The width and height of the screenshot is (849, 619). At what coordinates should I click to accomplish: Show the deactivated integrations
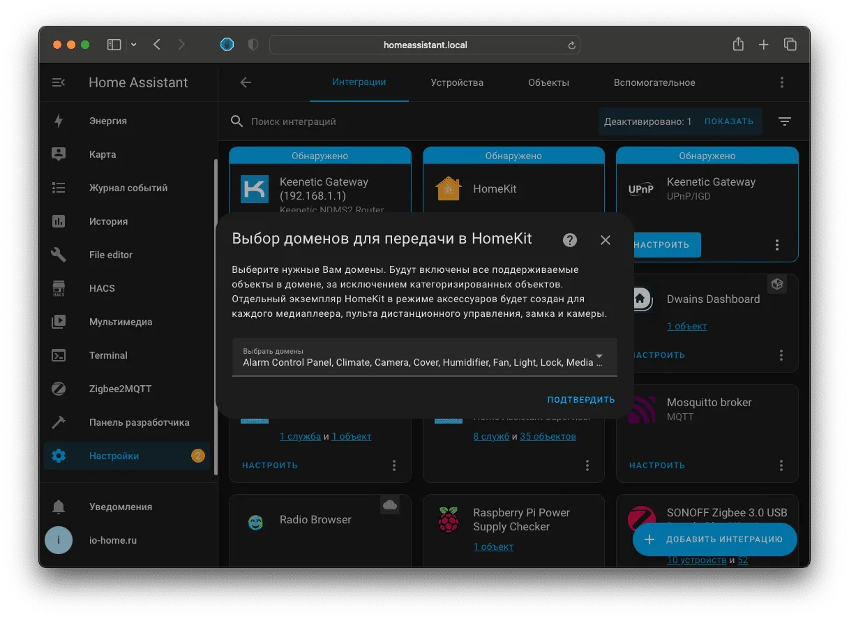729,121
